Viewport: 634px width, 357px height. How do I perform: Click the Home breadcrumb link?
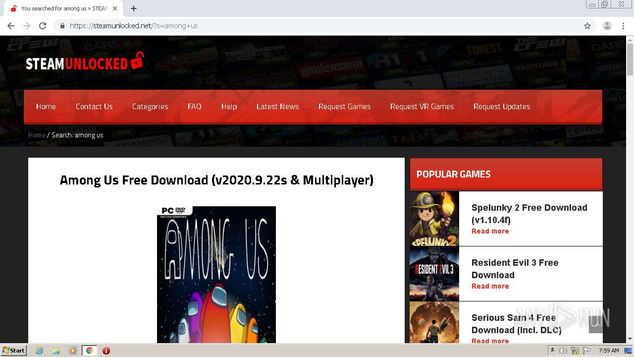(x=37, y=135)
